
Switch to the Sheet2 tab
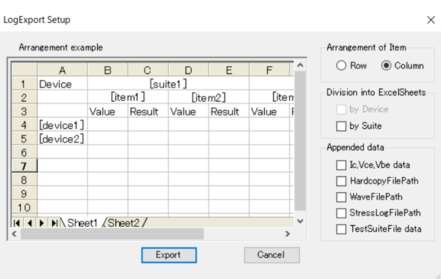(x=124, y=223)
